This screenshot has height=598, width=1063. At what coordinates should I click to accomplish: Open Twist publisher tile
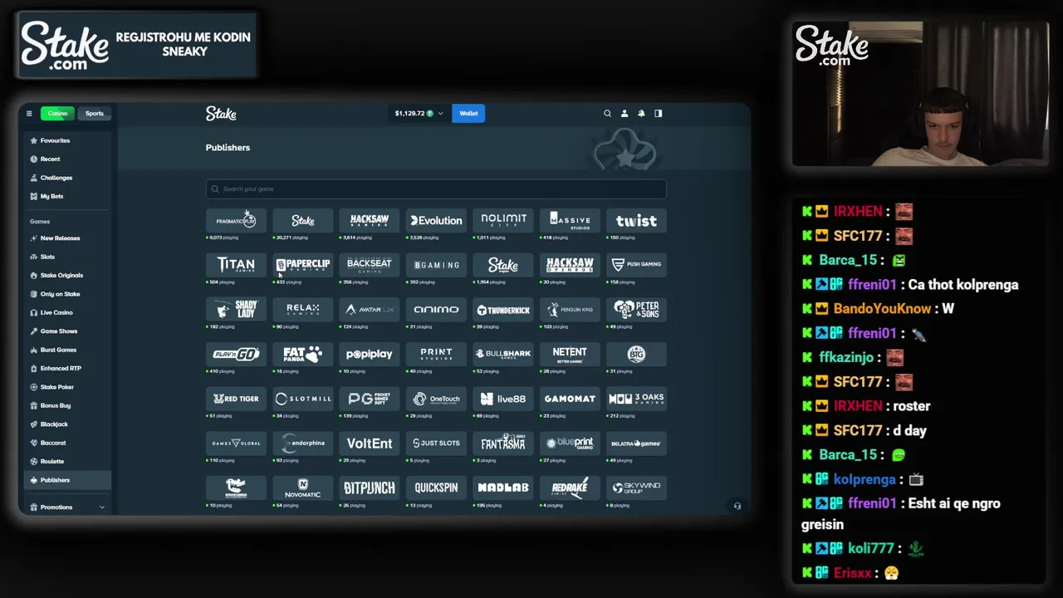click(x=636, y=221)
